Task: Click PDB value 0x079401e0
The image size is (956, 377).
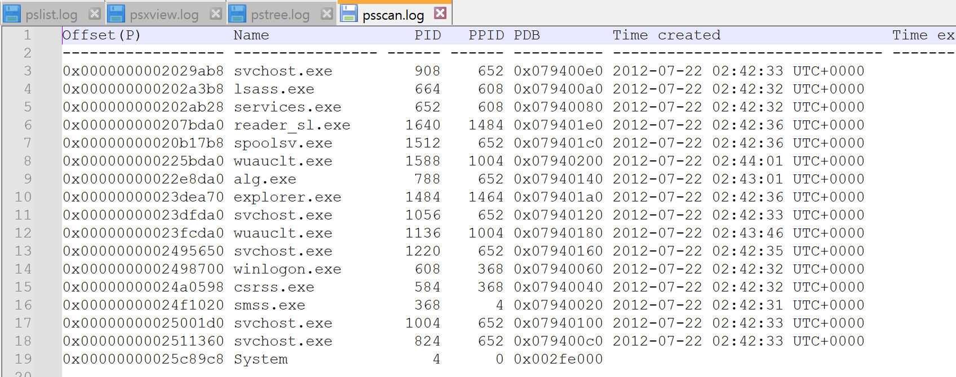Action: coord(558,125)
